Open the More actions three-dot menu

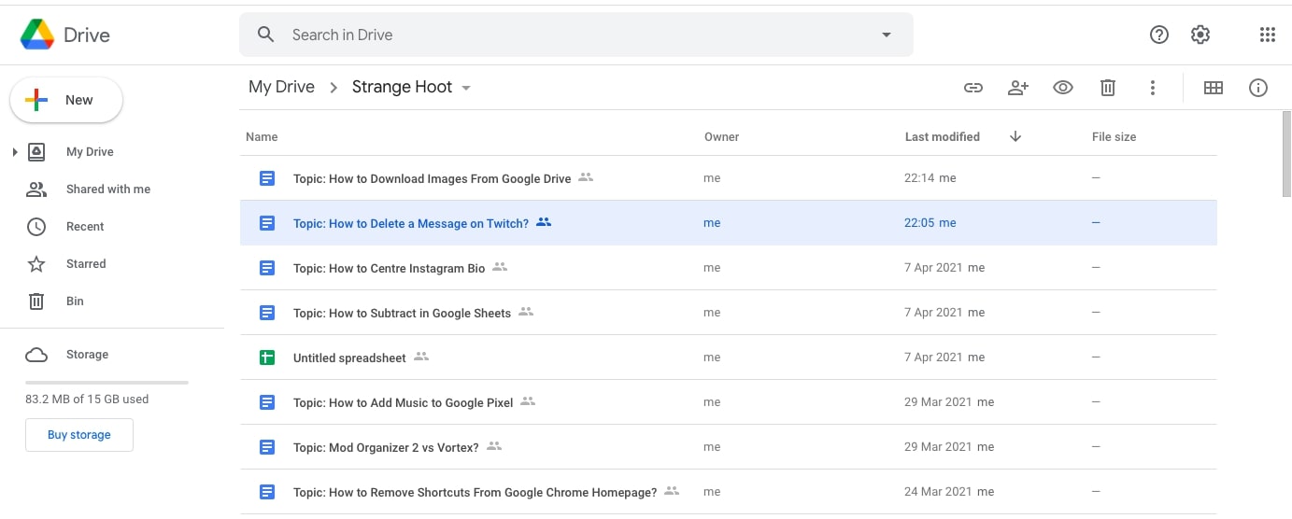tap(1153, 88)
